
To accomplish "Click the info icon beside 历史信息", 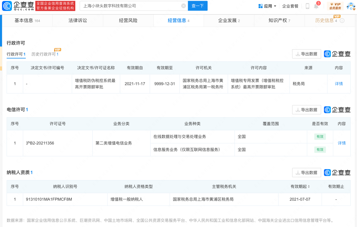I will pyautogui.click(x=342, y=20).
